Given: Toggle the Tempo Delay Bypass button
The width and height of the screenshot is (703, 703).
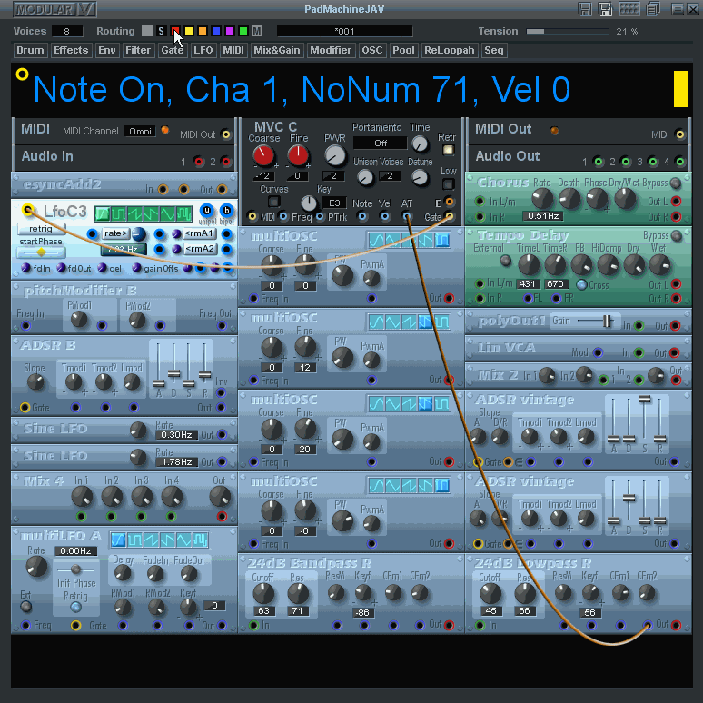Looking at the screenshot, I should coord(677,236).
